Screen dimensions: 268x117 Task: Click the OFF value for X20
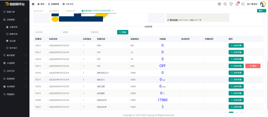point(163,66)
